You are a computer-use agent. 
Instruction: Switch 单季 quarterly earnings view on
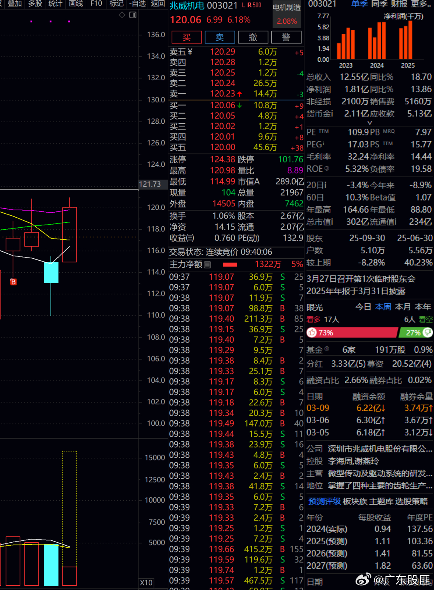pos(359,5)
